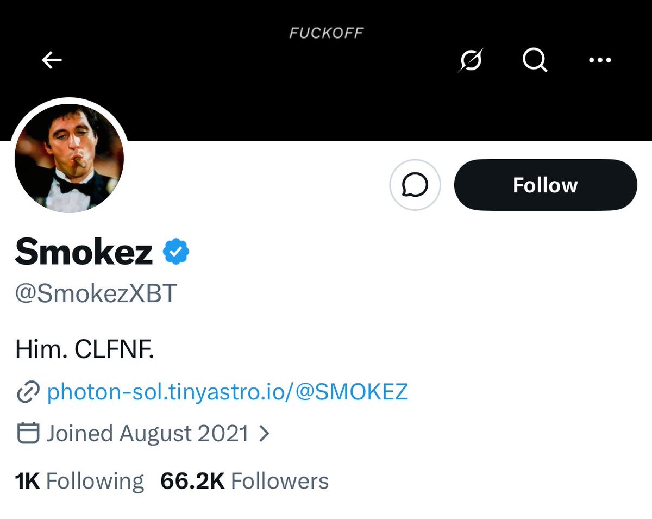Open the photon-sol.tinyastro.io/@SMOKEZ link
The height and width of the screenshot is (519, 652).
tap(227, 392)
